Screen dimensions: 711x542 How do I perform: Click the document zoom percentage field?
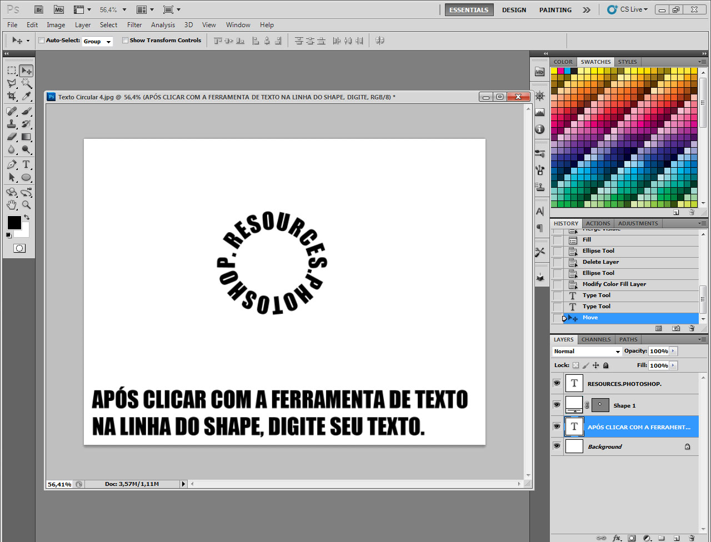[x=59, y=484]
